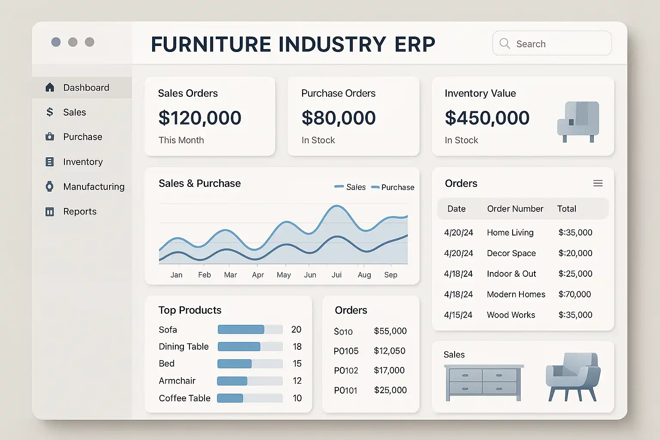Open order P0101 in Orders list
Image resolution: width=660 pixels, height=440 pixels.
[345, 391]
